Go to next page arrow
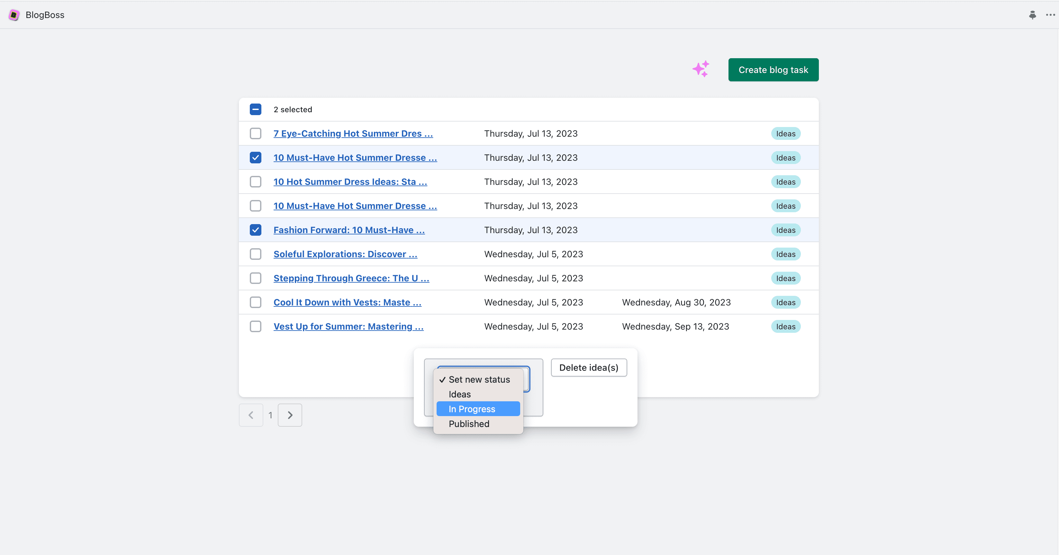This screenshot has width=1059, height=555. coord(290,415)
